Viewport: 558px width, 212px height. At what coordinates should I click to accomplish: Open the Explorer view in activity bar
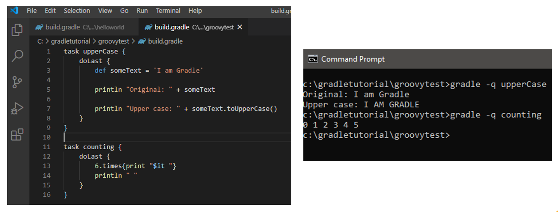pyautogui.click(x=17, y=30)
